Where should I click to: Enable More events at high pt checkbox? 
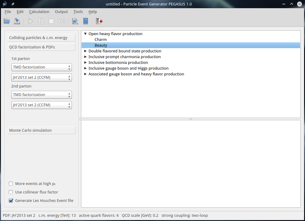pyautogui.click(x=11, y=184)
